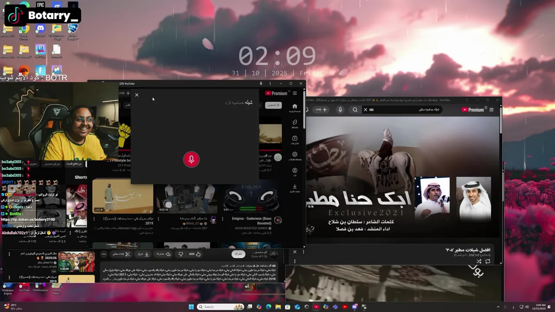
Task: Open the playlist title in right window panel
Action: [468, 250]
